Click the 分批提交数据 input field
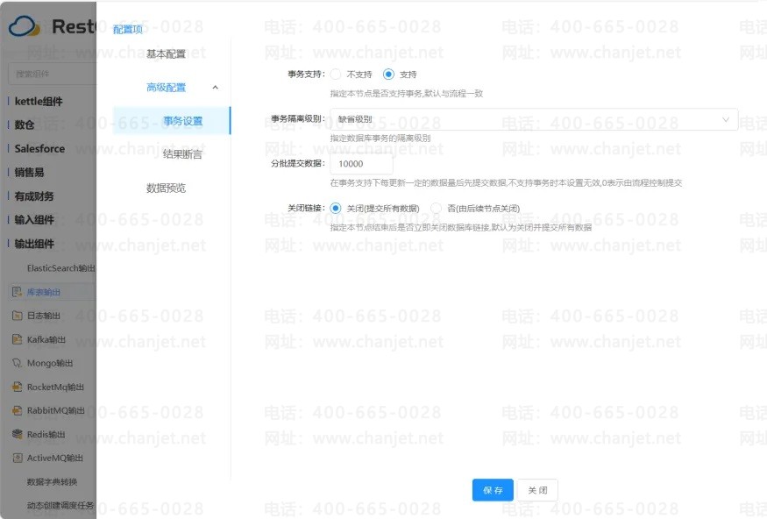 click(361, 164)
